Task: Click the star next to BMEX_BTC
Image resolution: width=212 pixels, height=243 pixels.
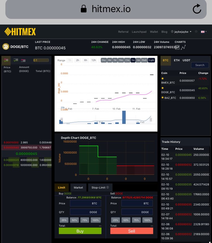Action: pyautogui.click(x=163, y=78)
